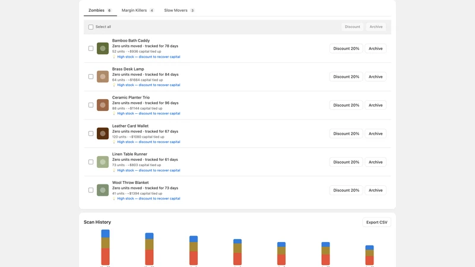This screenshot has height=267, width=475.
Task: Archive the Ceramic Planter Trio
Action: pyautogui.click(x=376, y=105)
